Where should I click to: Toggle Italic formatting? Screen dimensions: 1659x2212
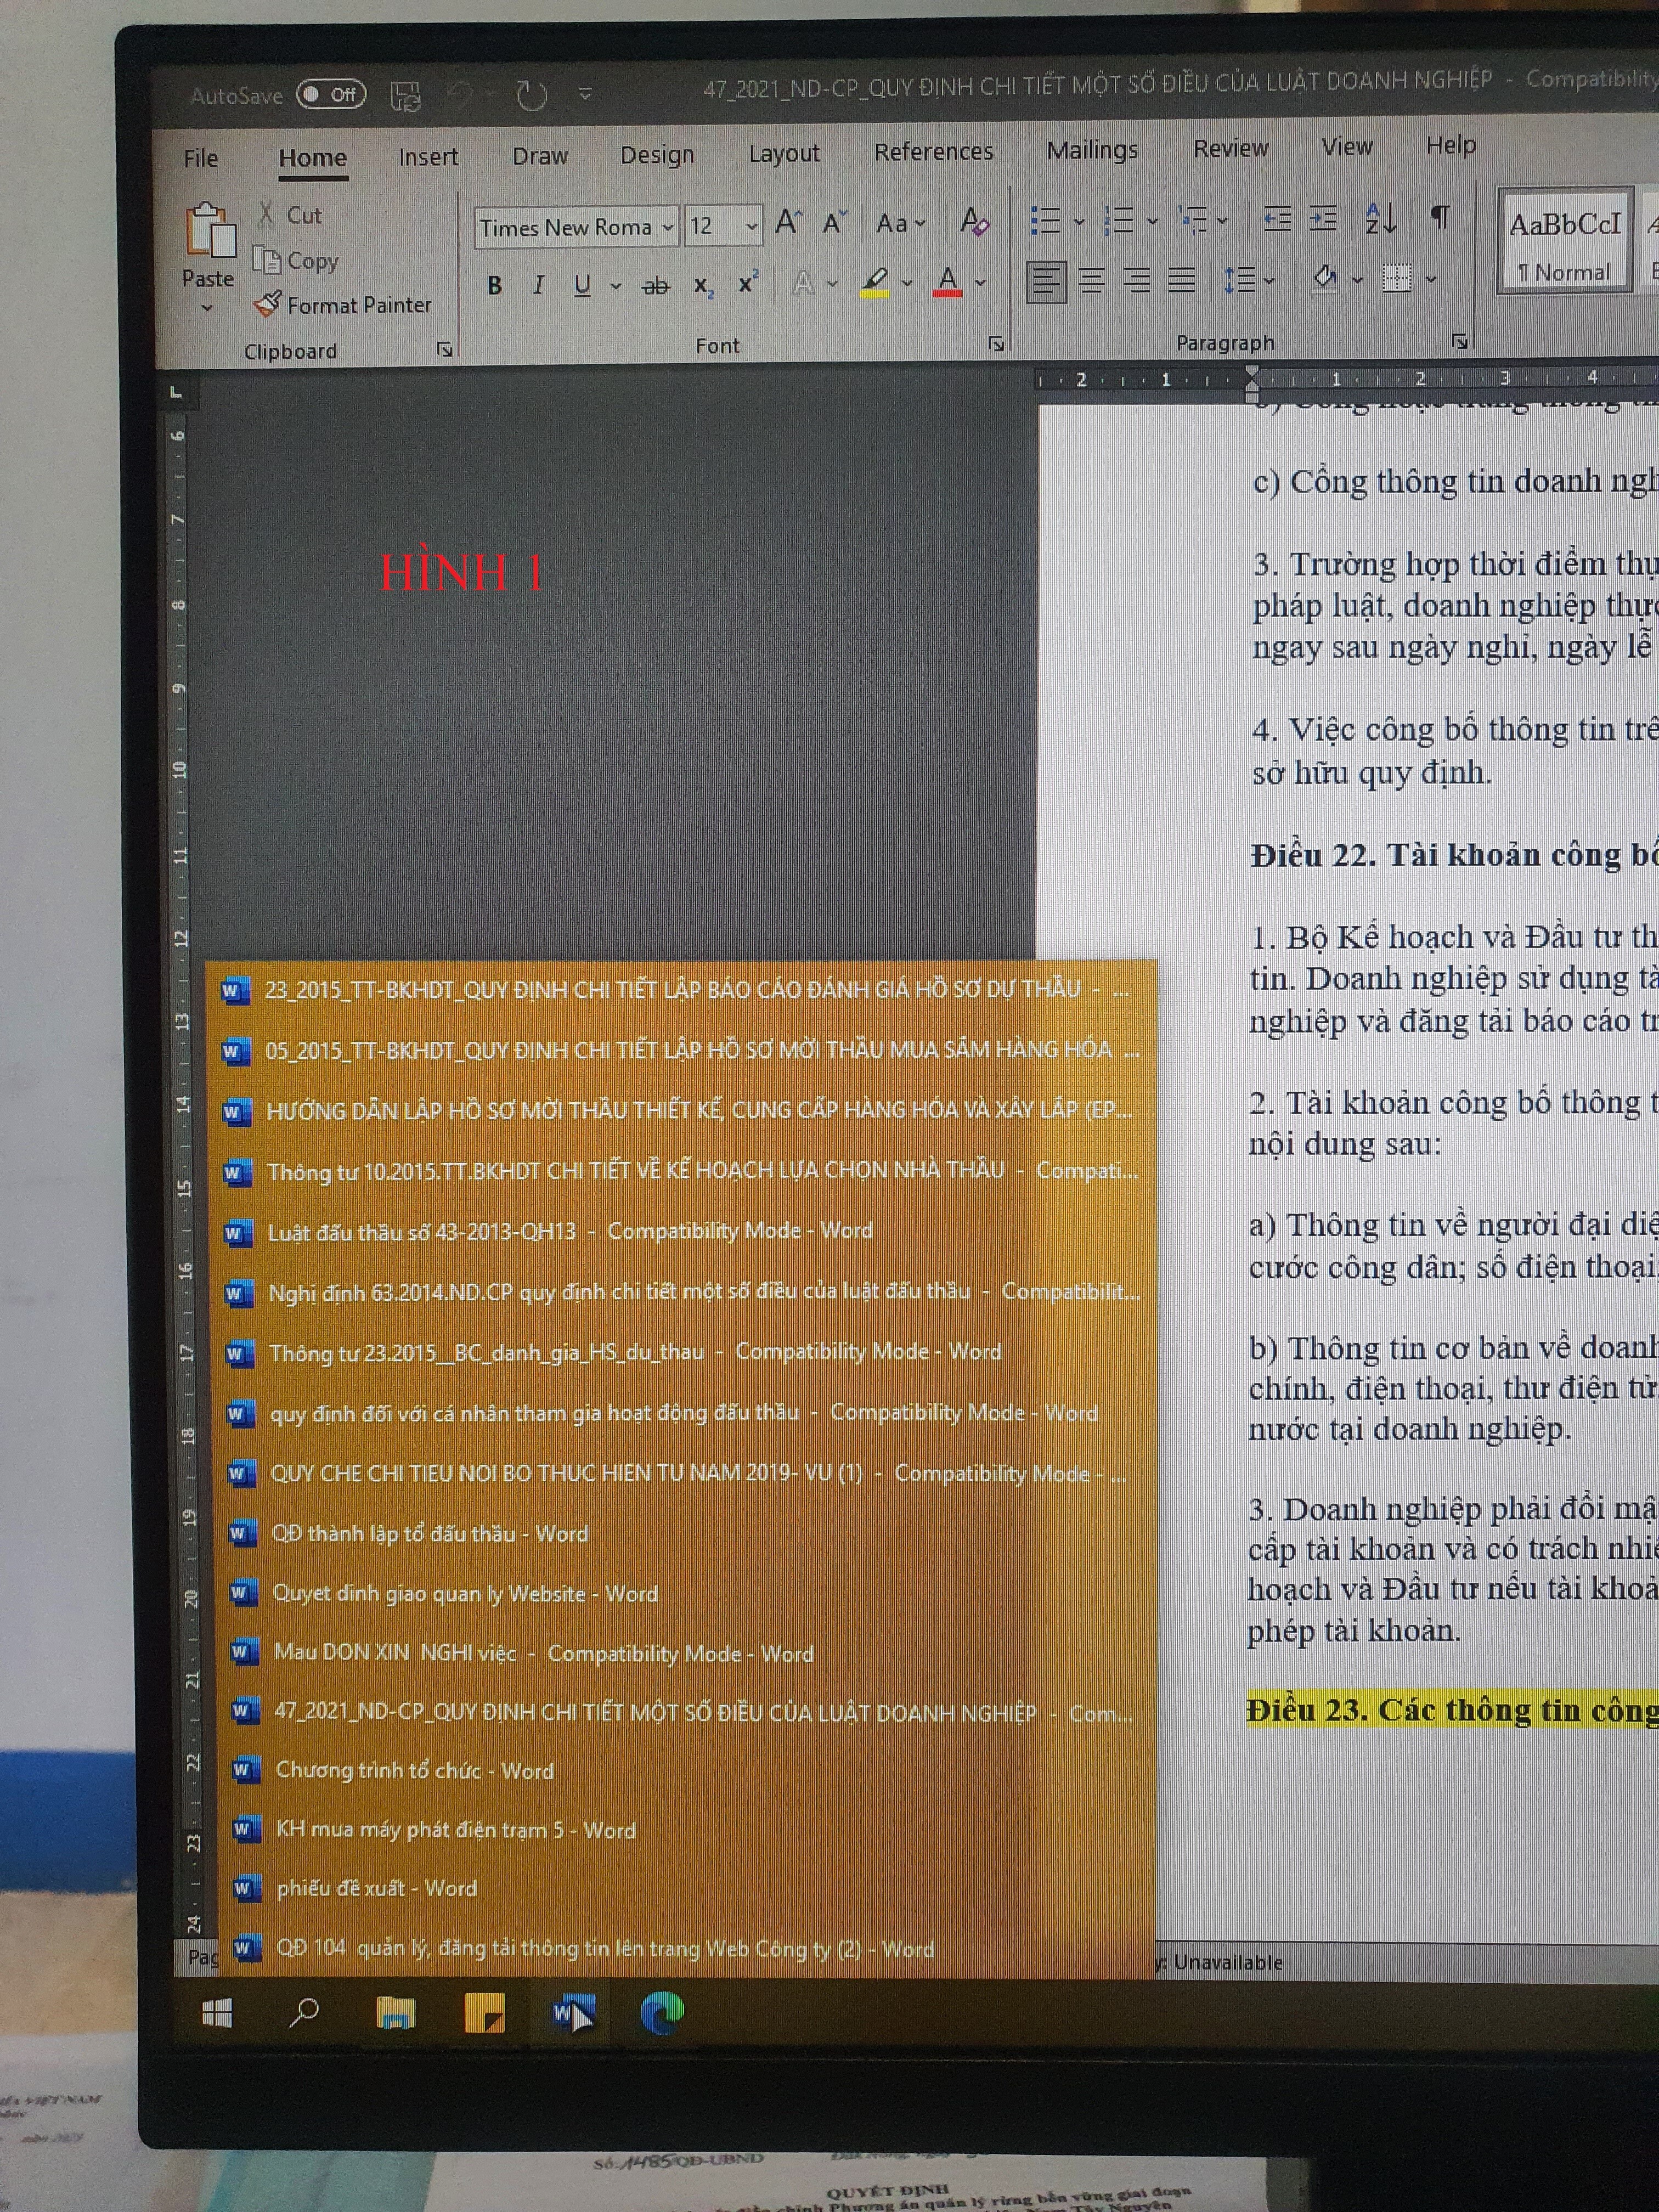pyautogui.click(x=539, y=285)
